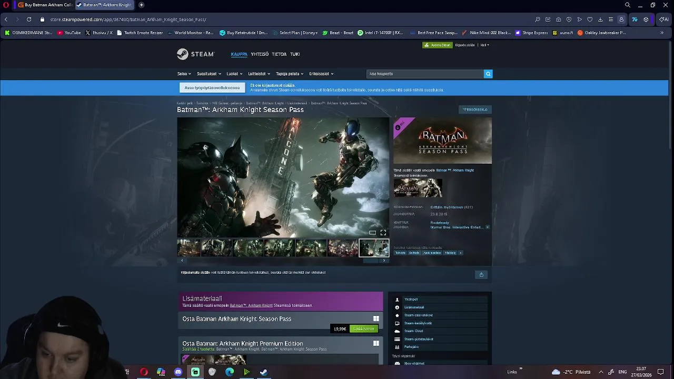
Task: Click the Kirjaudu sisään login link
Action: click(465, 45)
